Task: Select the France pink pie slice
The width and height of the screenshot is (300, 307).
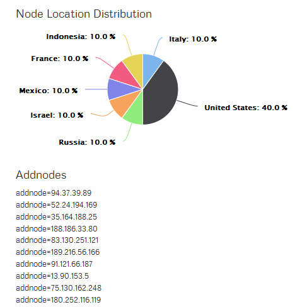Action: (123, 75)
